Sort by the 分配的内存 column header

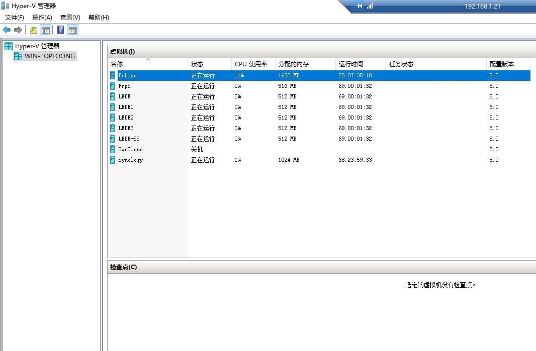305,64
